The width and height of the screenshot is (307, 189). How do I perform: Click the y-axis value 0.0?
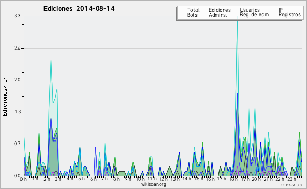click(17, 176)
